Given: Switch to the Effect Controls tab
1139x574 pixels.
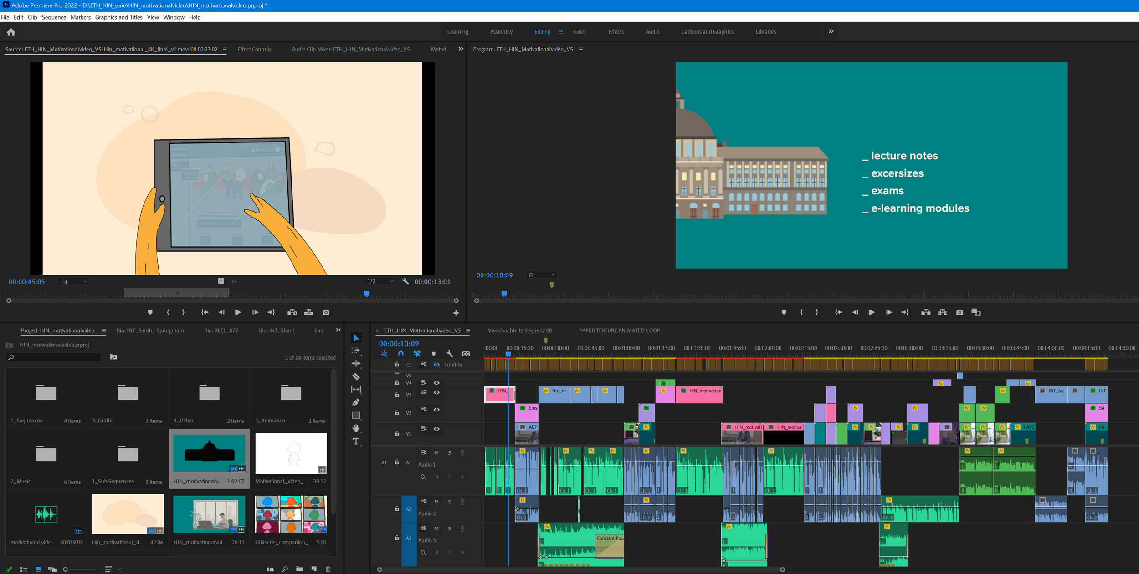Looking at the screenshot, I should 254,49.
